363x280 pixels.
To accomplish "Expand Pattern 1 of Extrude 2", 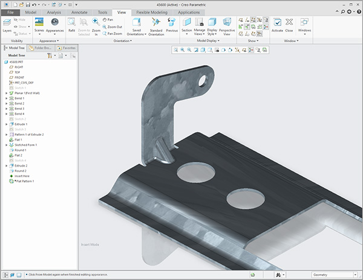I will (6, 134).
